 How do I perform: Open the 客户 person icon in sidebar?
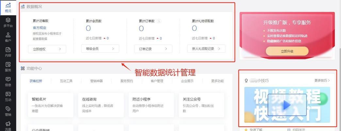[x=8, y=35]
